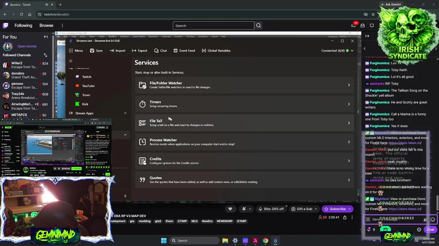This screenshot has height=246, width=439.
Task: Open Twitch more options three-dot menu
Action: point(62,26)
